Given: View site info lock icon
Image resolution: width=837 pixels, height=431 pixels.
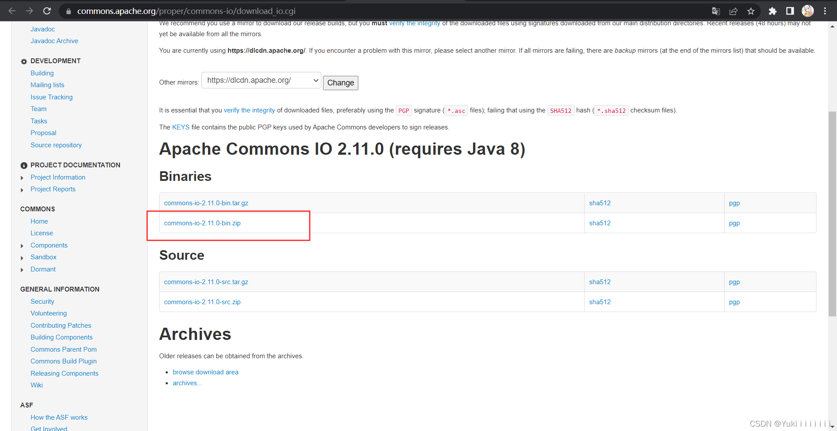Looking at the screenshot, I should (68, 11).
